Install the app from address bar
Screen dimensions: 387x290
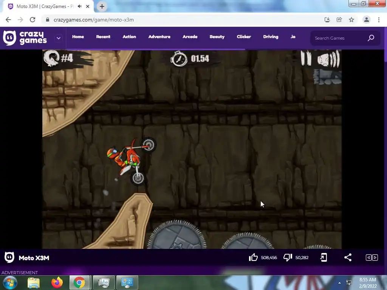[327, 20]
